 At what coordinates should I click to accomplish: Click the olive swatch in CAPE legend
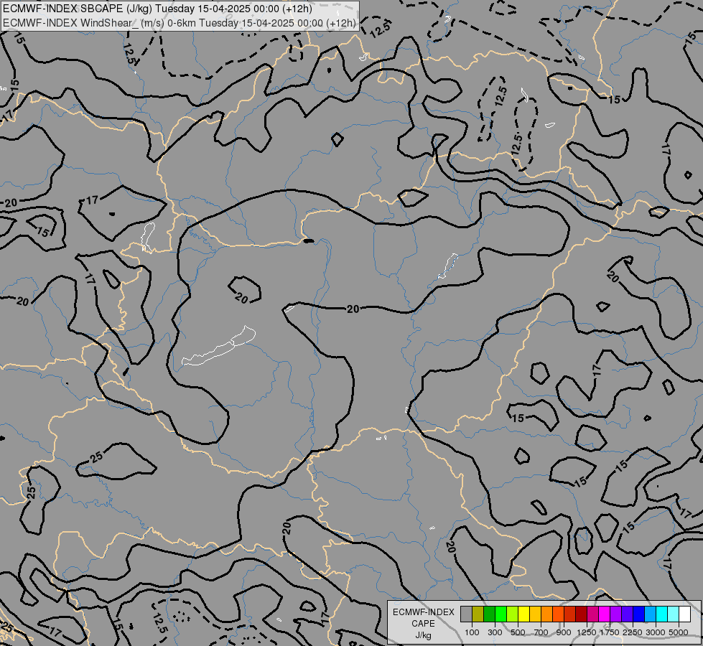tap(478, 614)
